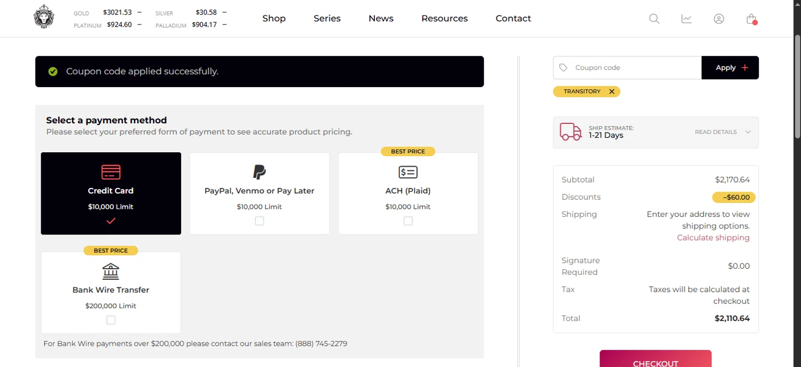Click the Bank Wire building icon
801x367 pixels.
[x=111, y=271]
